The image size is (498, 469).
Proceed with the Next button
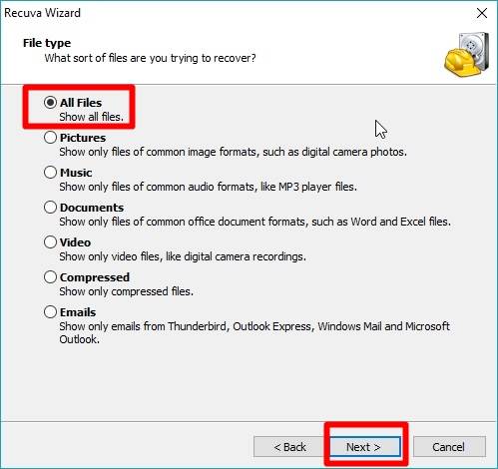pos(365,447)
